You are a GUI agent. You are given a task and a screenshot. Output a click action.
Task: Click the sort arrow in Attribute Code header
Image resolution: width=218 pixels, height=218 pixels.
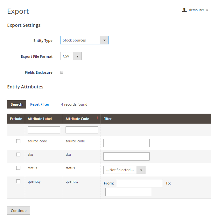pyautogui.click(x=97, y=118)
